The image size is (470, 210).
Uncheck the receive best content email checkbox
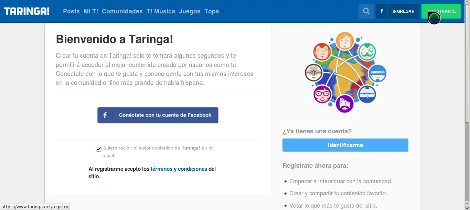click(x=99, y=149)
